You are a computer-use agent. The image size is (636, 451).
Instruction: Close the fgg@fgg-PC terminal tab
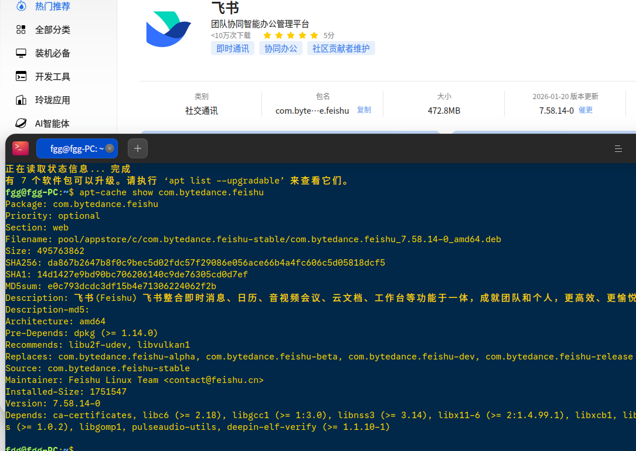pos(110,148)
